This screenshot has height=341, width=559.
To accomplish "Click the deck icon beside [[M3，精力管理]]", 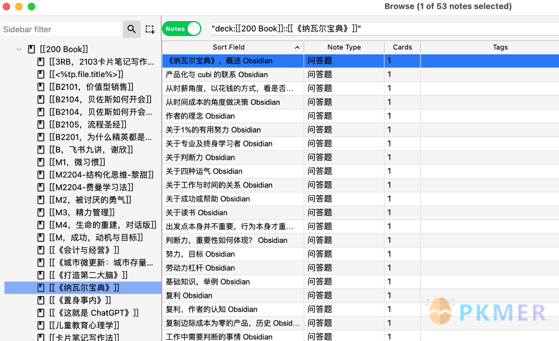I will tap(41, 212).
